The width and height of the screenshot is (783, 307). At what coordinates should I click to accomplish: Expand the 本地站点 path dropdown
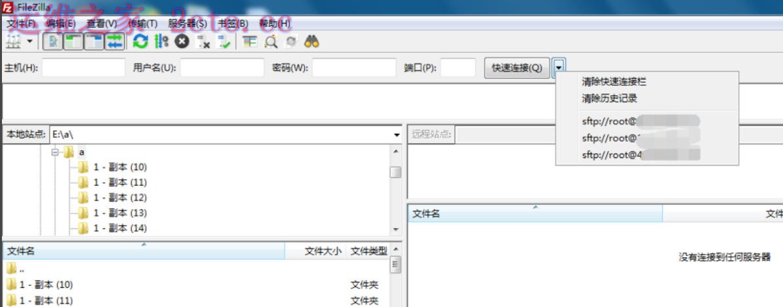(397, 134)
